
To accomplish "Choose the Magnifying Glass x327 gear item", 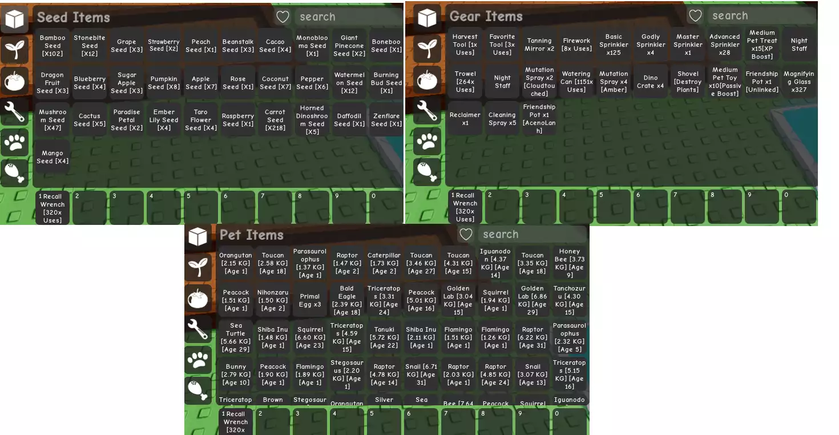I will pyautogui.click(x=799, y=82).
